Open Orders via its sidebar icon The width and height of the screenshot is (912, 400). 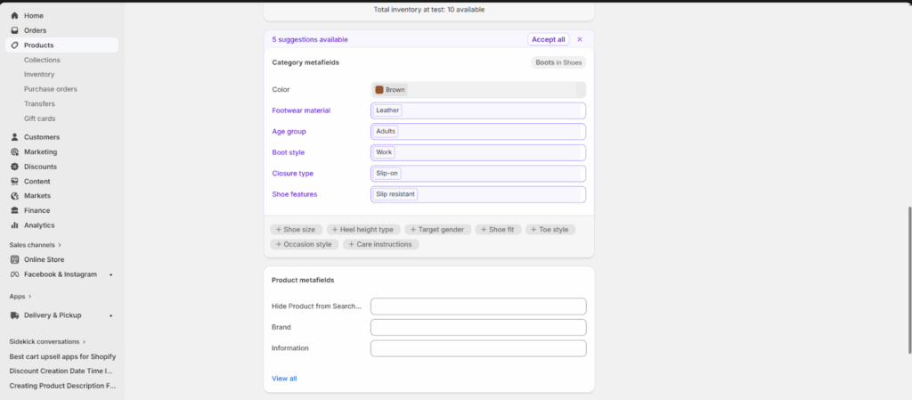coord(15,30)
